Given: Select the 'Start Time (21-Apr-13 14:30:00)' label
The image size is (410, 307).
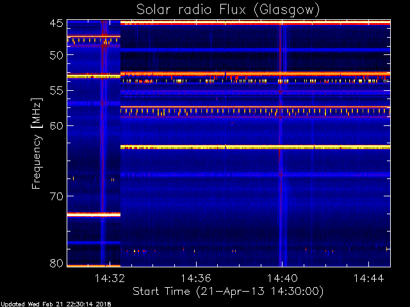Looking at the screenshot, I should point(228,292).
